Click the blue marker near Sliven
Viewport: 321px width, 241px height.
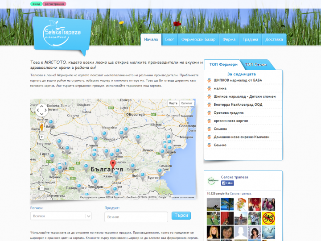click(133, 166)
